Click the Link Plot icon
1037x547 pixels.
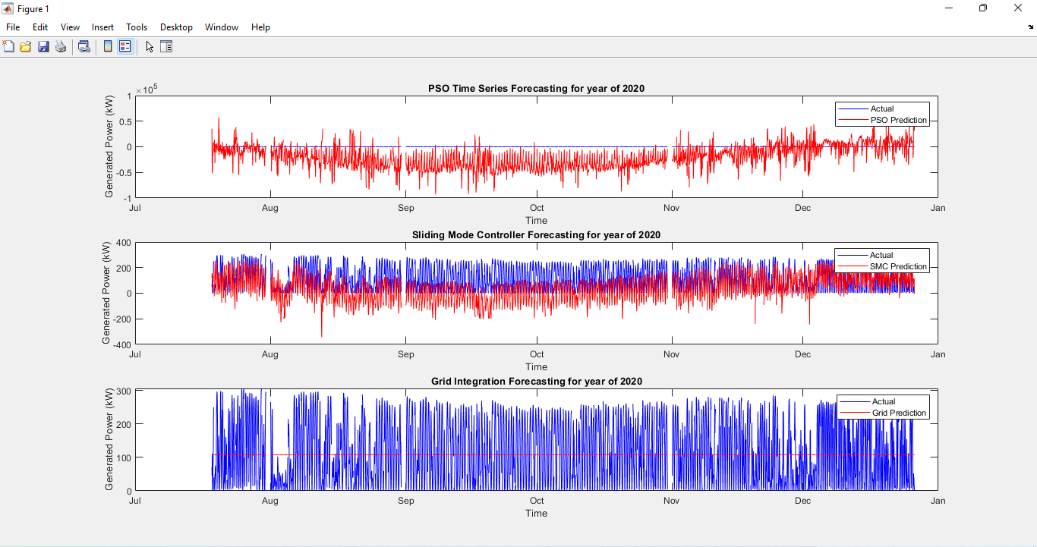(x=84, y=46)
